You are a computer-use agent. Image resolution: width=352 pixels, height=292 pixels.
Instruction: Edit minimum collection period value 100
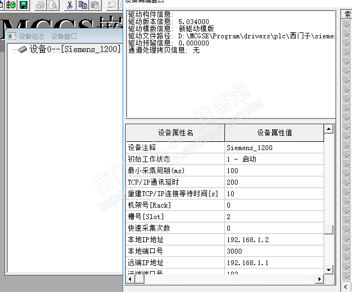[274, 171]
